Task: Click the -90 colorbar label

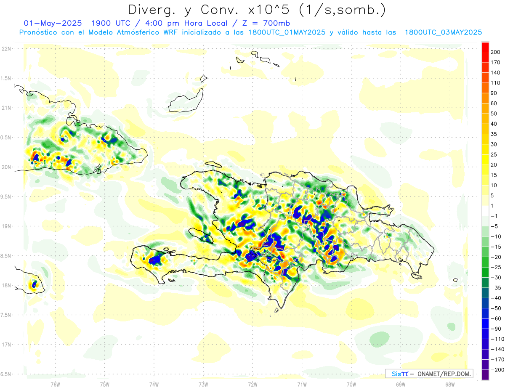Action: tap(495, 329)
